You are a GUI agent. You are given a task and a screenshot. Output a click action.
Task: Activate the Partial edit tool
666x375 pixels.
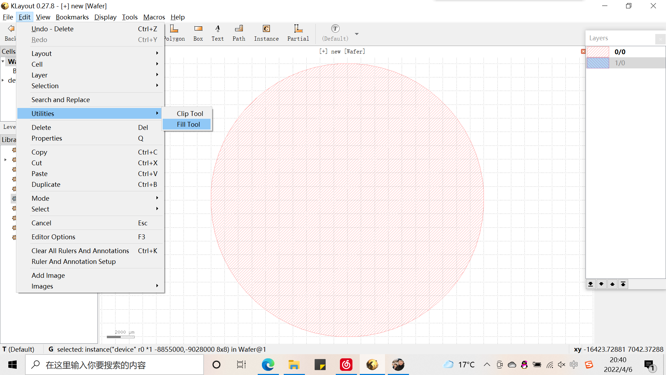click(298, 33)
